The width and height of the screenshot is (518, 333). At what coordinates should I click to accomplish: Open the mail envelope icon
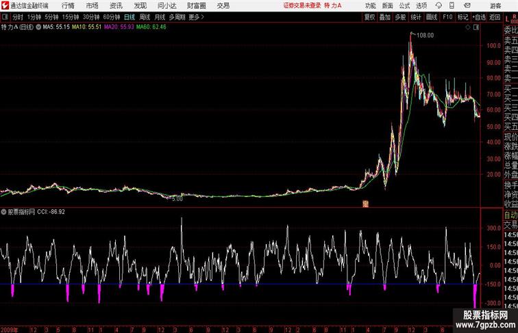point(467,5)
